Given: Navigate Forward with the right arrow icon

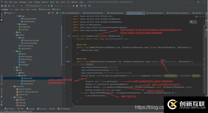Looking at the screenshot, I should pyautogui.click(x=17, y=6).
